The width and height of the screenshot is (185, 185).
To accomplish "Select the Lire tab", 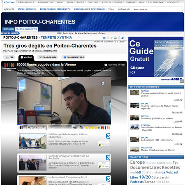I will [9, 57].
